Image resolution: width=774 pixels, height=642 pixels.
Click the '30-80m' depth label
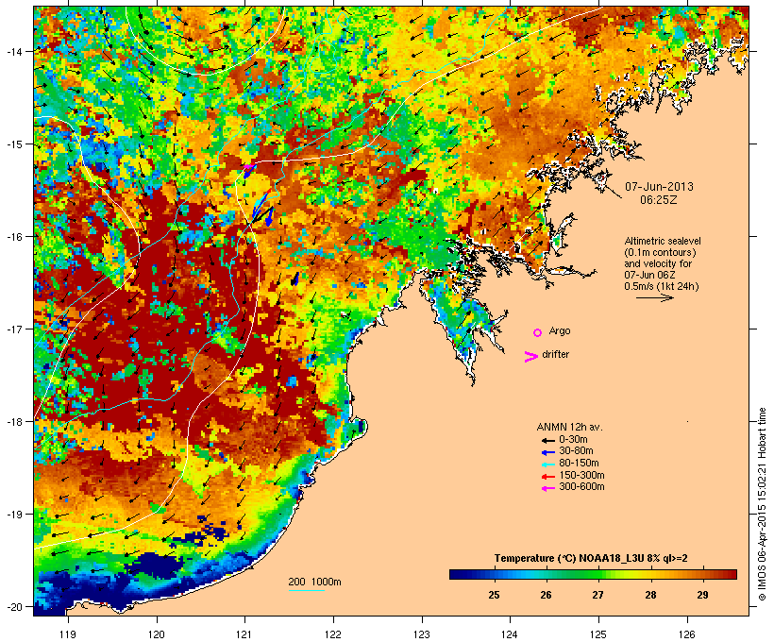pyautogui.click(x=576, y=451)
